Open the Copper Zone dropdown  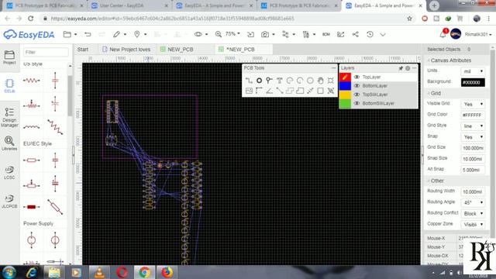click(473, 224)
